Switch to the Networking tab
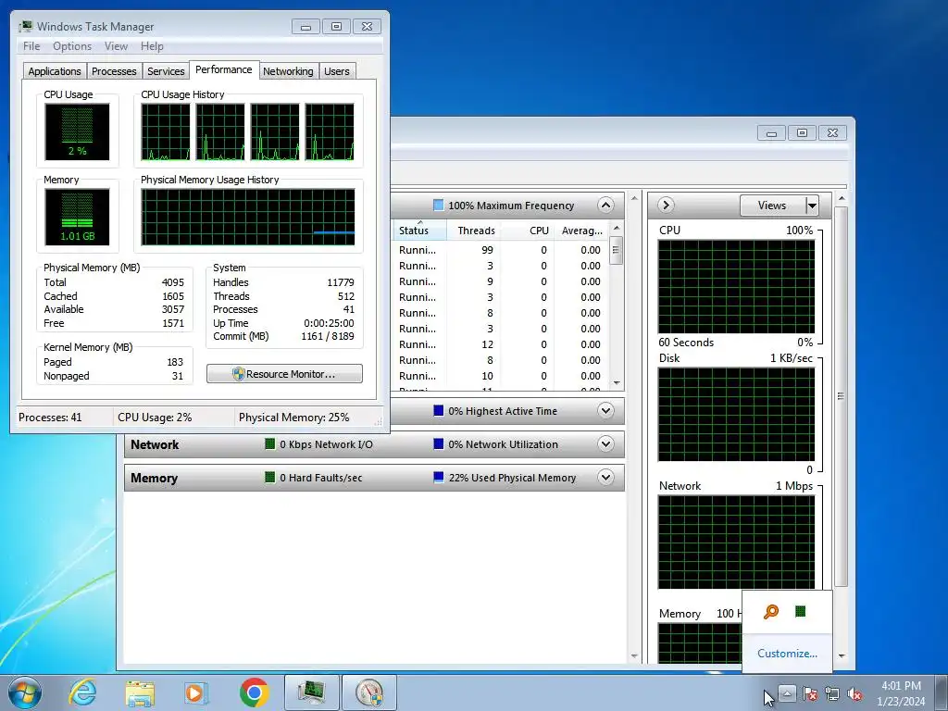The image size is (948, 711). pos(288,71)
